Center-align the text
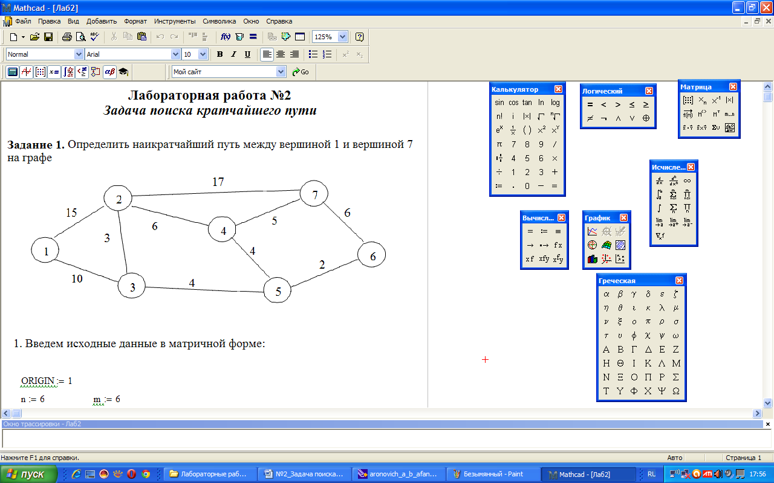The image size is (774, 483). click(281, 54)
